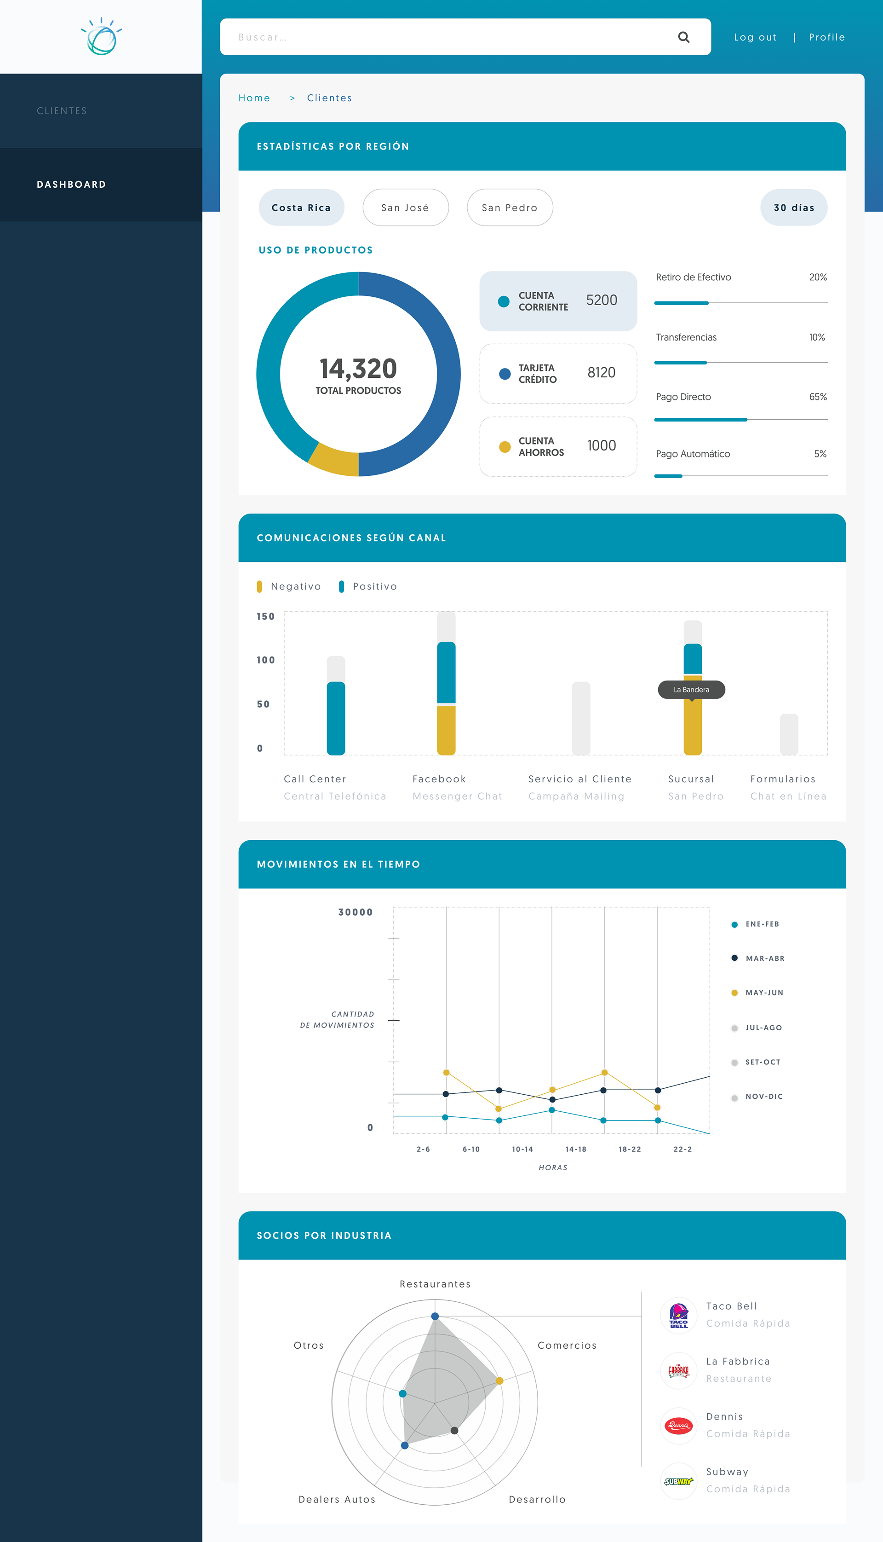
Task: Select the Cuenta Corriente product card
Action: click(x=558, y=301)
